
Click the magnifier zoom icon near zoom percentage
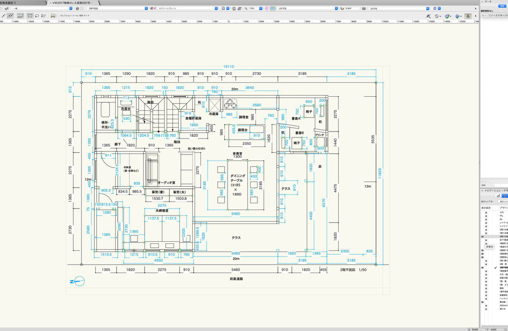246,9
